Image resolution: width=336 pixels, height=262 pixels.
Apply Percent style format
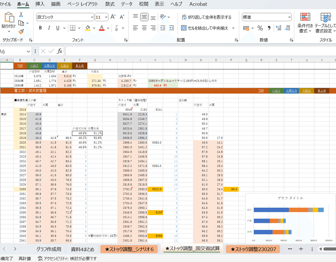260,28
